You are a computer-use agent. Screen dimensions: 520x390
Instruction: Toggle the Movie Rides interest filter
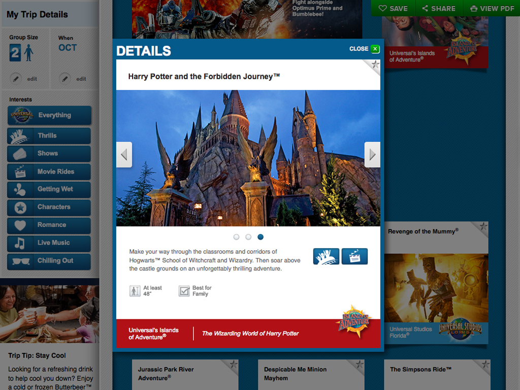49,172
